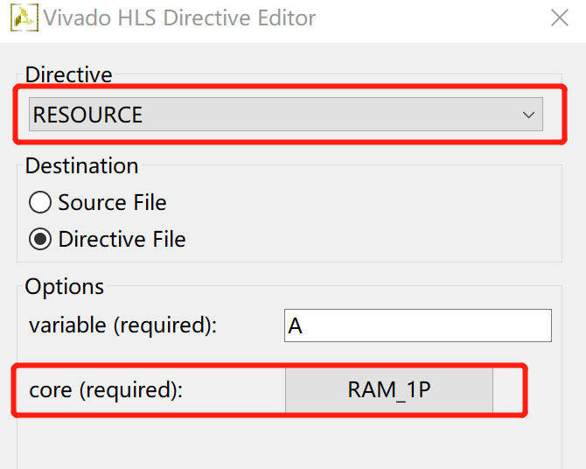This screenshot has width=586, height=469.
Task: Select the Directive File destination option
Action: click(x=108, y=239)
